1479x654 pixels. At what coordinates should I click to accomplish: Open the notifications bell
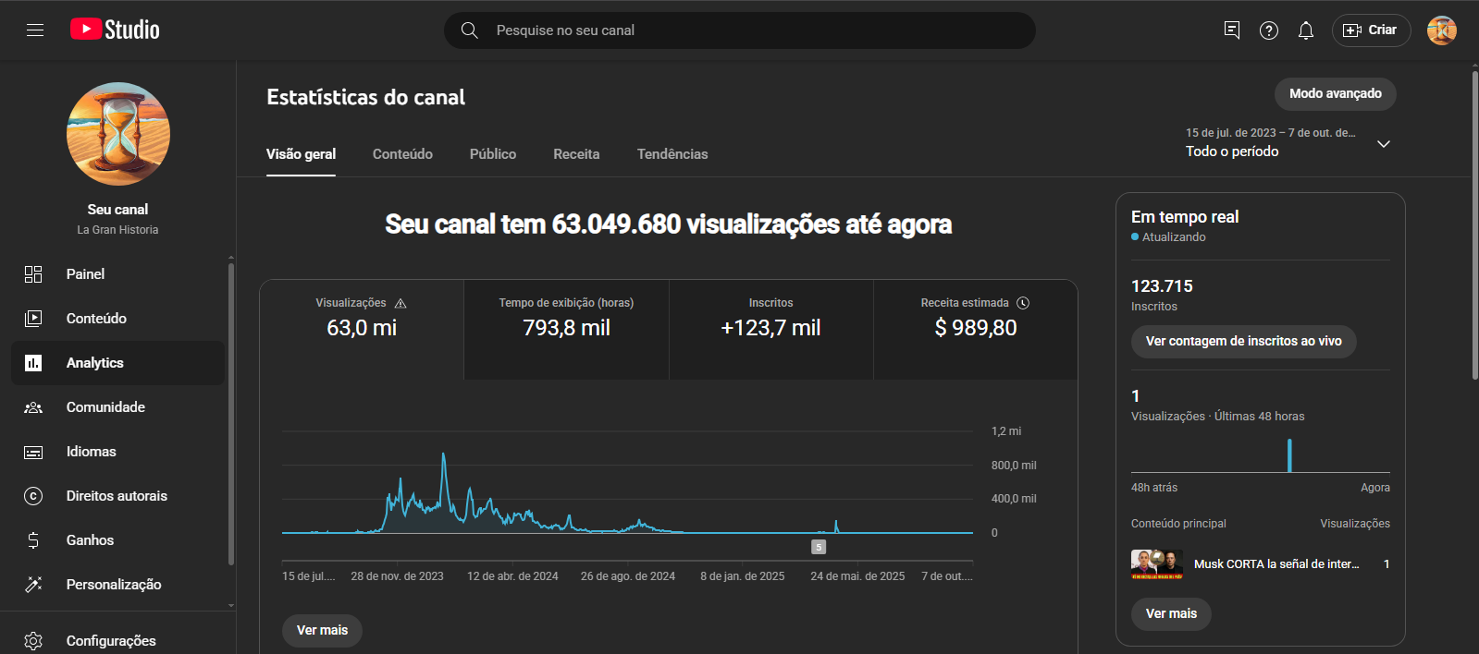[x=1306, y=30]
